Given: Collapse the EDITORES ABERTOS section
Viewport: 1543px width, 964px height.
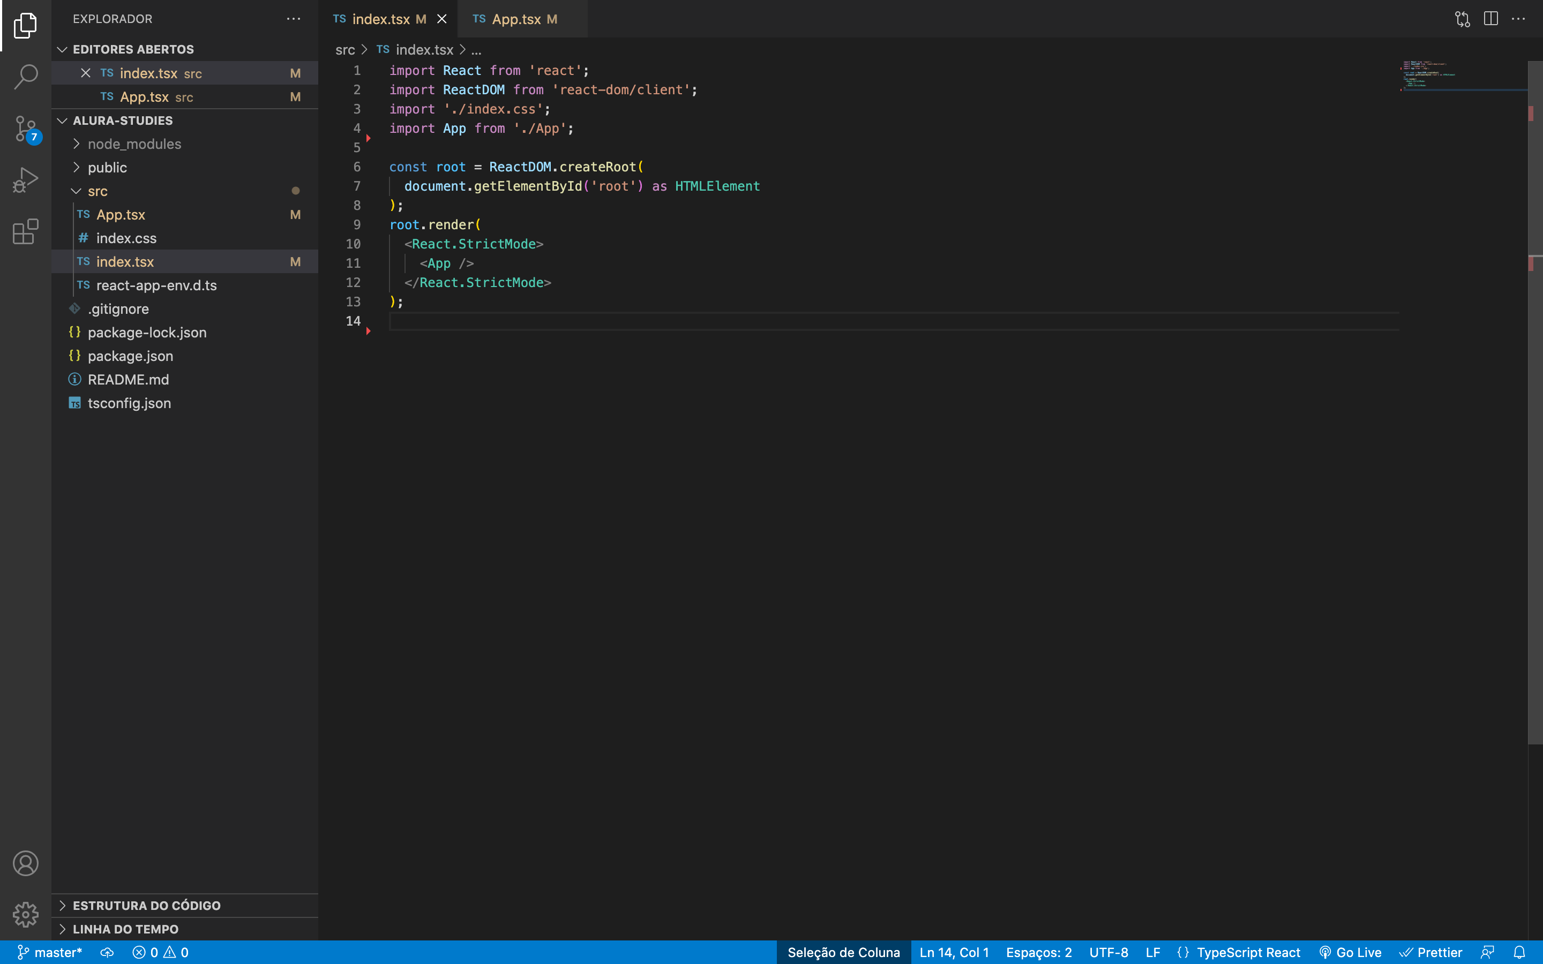Looking at the screenshot, I should pyautogui.click(x=185, y=49).
